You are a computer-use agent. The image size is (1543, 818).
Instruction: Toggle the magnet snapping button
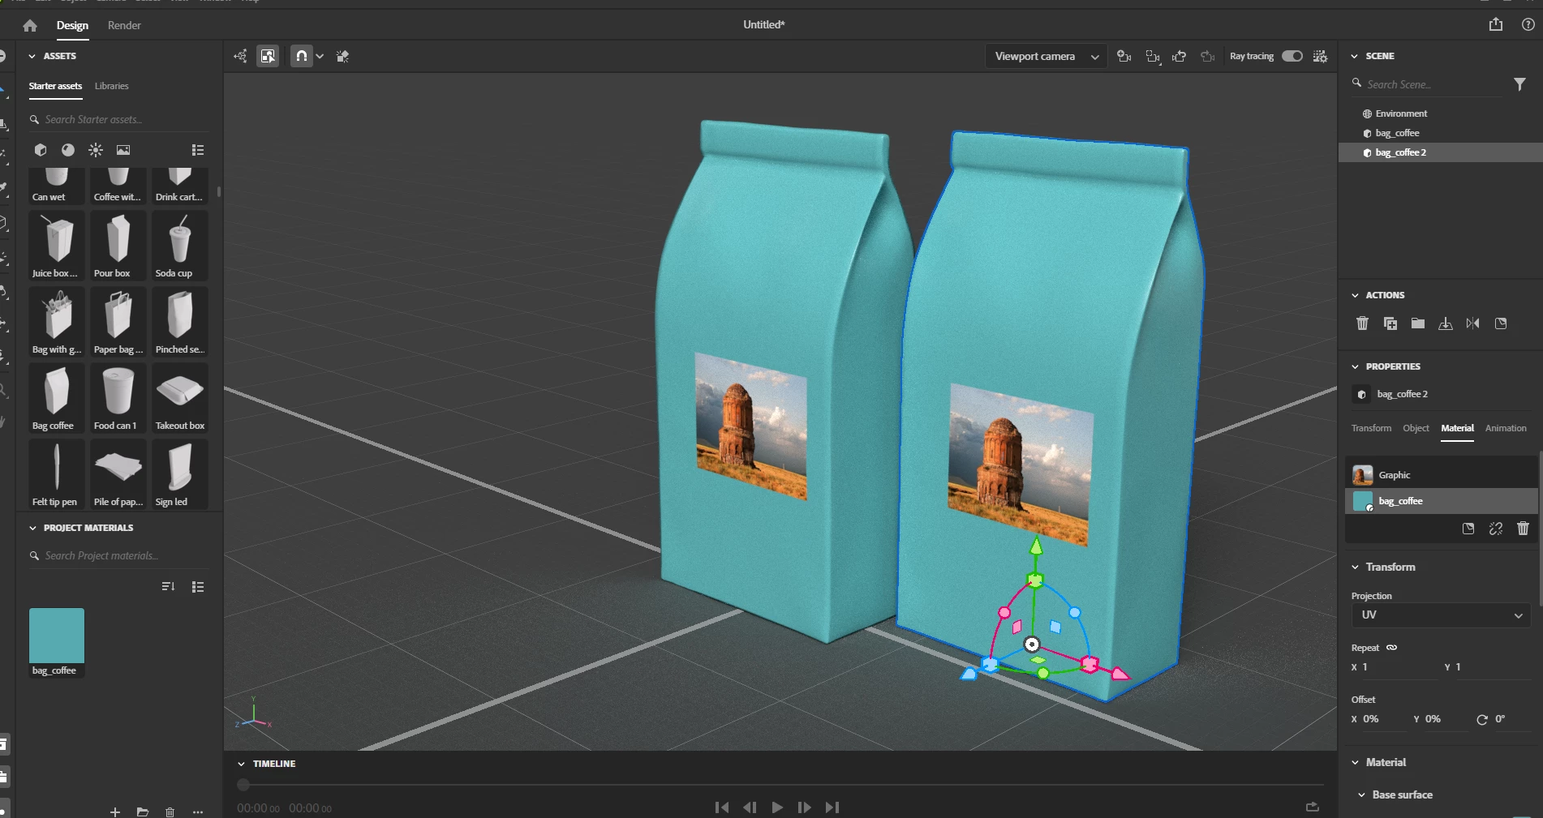click(301, 56)
